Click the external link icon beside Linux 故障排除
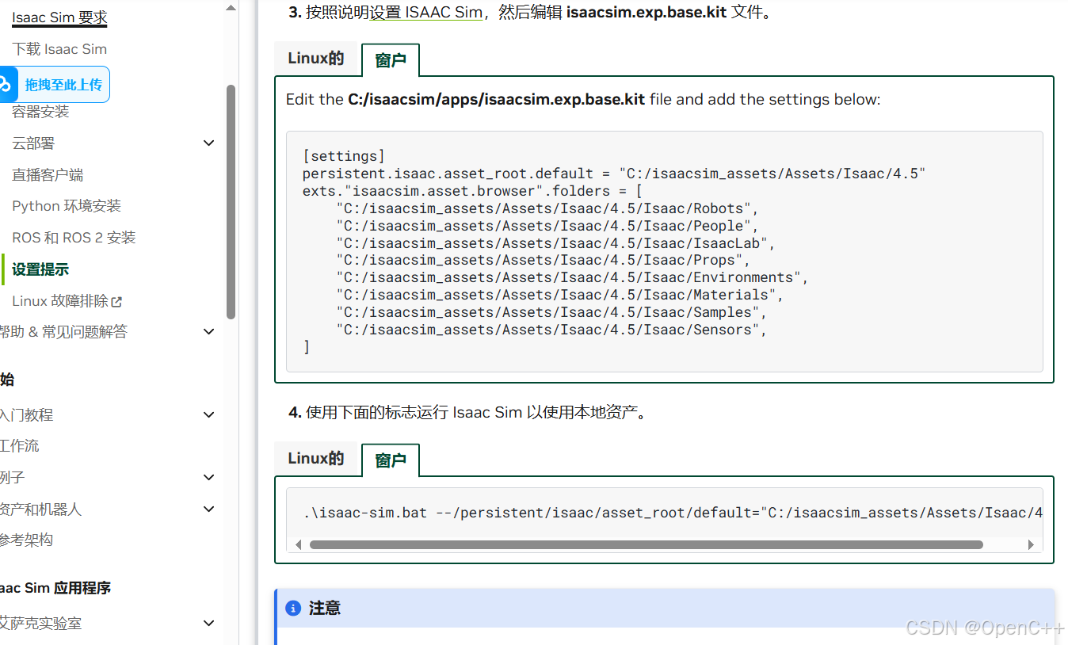Screen dimensions: 1068x645 coord(117,301)
